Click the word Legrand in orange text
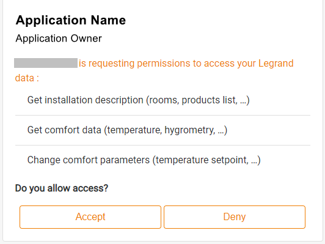 276,64
